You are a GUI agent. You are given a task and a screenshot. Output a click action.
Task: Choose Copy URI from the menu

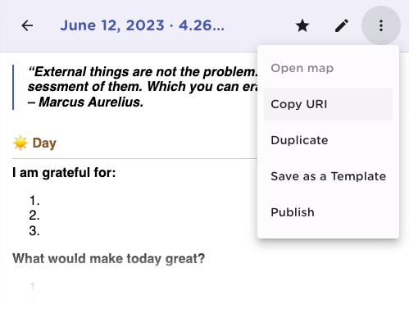(x=328, y=104)
